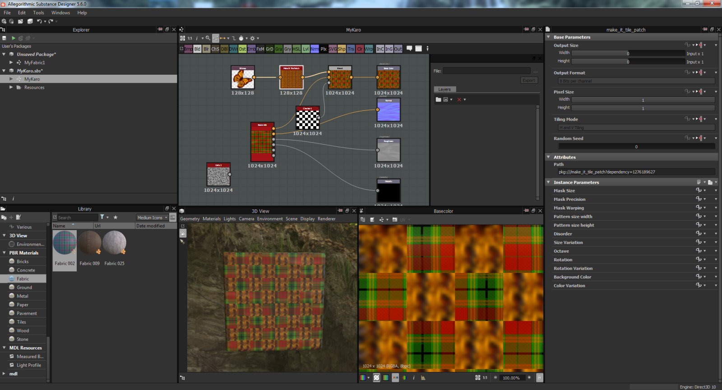Toggle the 2D view lock button

pyautogui.click(x=540, y=378)
